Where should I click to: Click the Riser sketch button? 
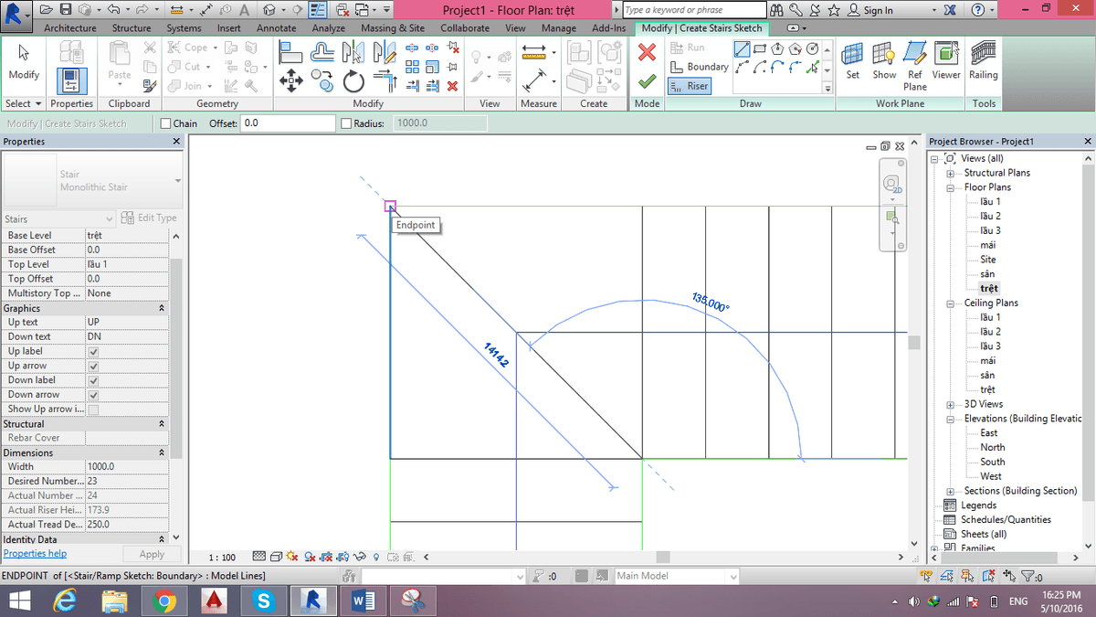689,86
